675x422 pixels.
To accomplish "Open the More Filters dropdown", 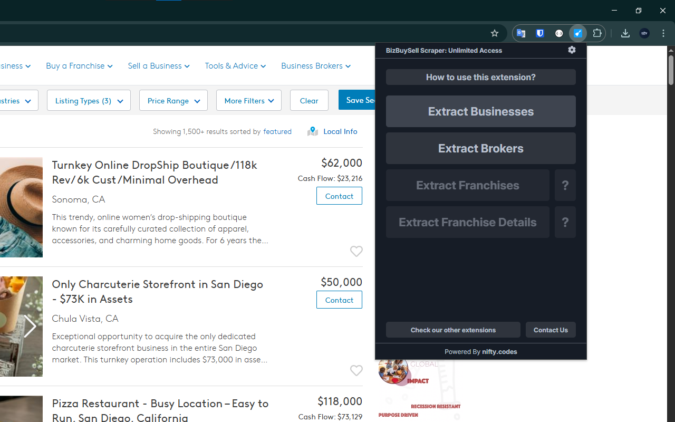I will tap(249, 100).
